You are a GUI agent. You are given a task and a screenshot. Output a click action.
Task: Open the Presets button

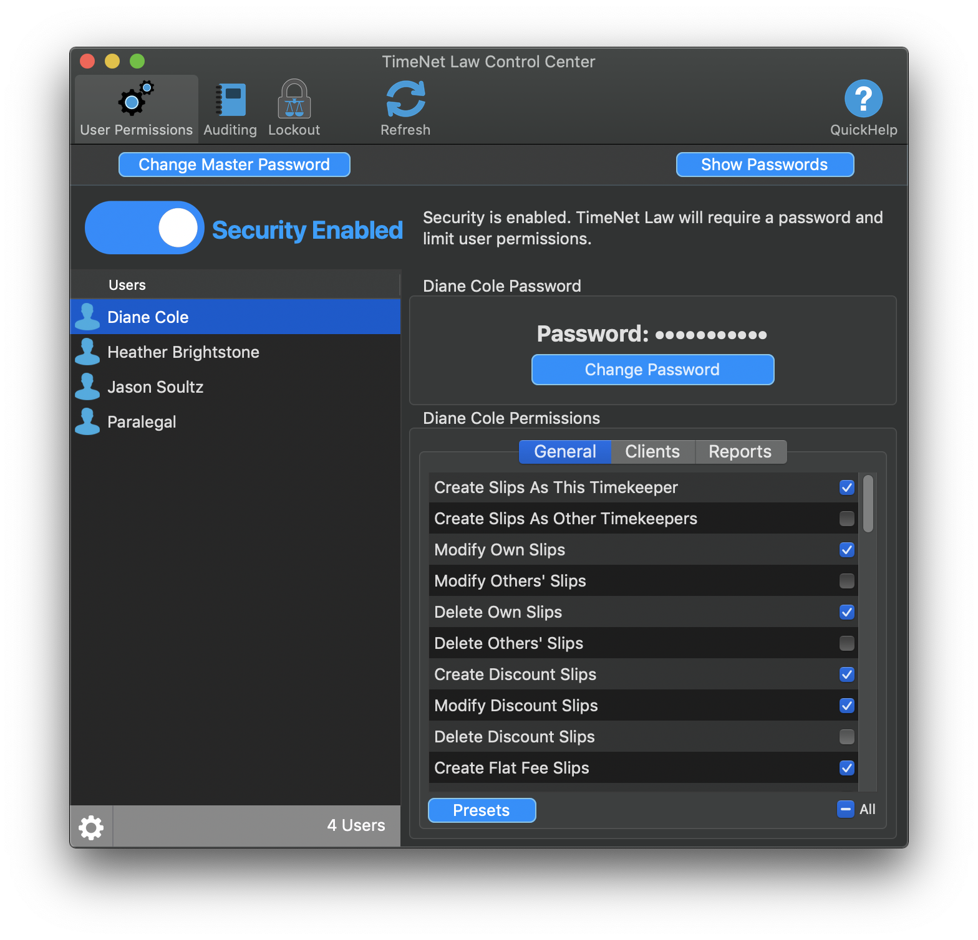click(482, 810)
